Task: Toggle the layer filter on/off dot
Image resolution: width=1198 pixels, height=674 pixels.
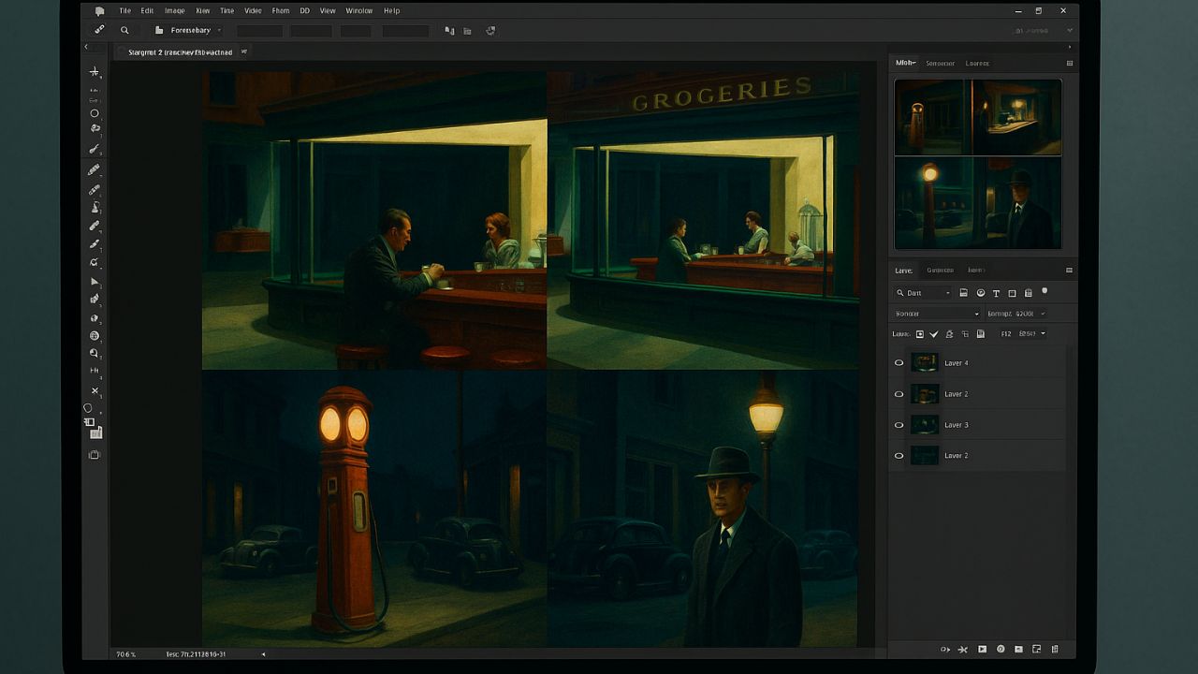Action: pyautogui.click(x=1045, y=292)
